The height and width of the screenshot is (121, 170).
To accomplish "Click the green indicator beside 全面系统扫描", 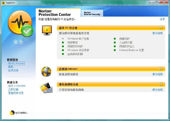I will (63, 54).
